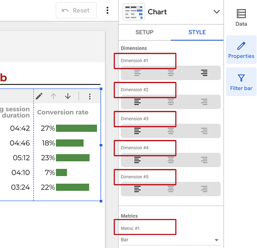Click the Dimensions section heading

[134, 48]
